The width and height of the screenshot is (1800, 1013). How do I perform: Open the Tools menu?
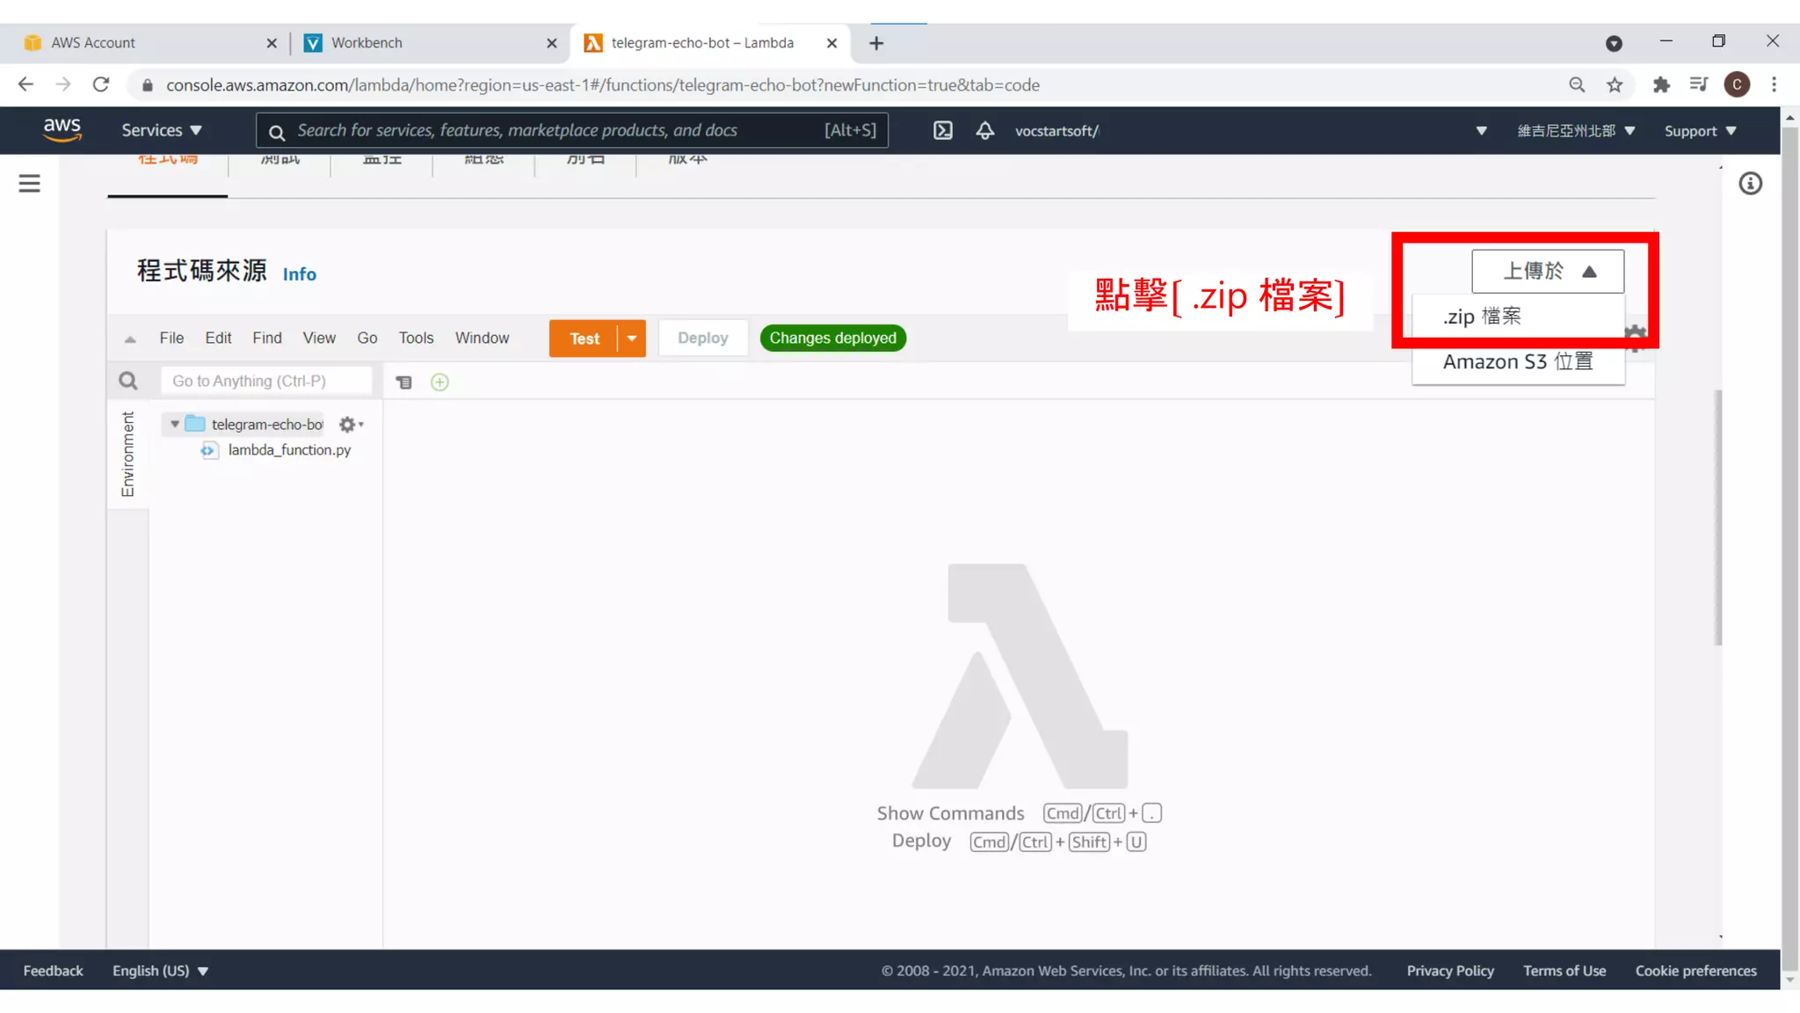416,338
